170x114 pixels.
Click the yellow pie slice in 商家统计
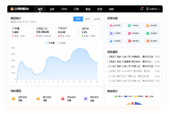pyautogui.click(x=129, y=104)
